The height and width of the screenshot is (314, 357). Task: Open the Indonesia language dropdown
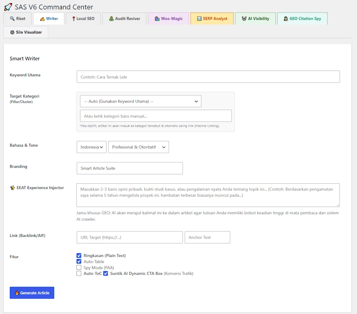(91, 147)
